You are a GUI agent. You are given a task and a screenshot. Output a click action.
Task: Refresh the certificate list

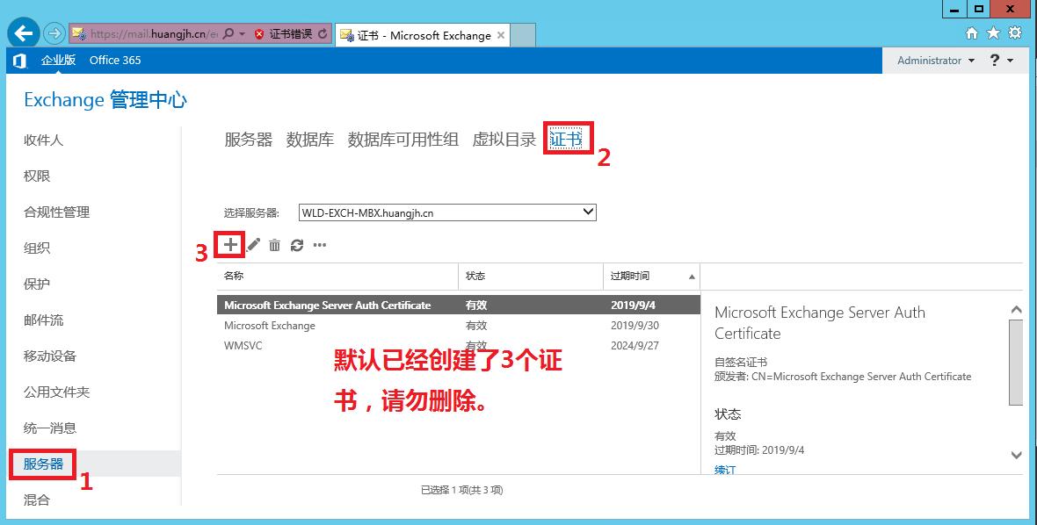coord(297,245)
